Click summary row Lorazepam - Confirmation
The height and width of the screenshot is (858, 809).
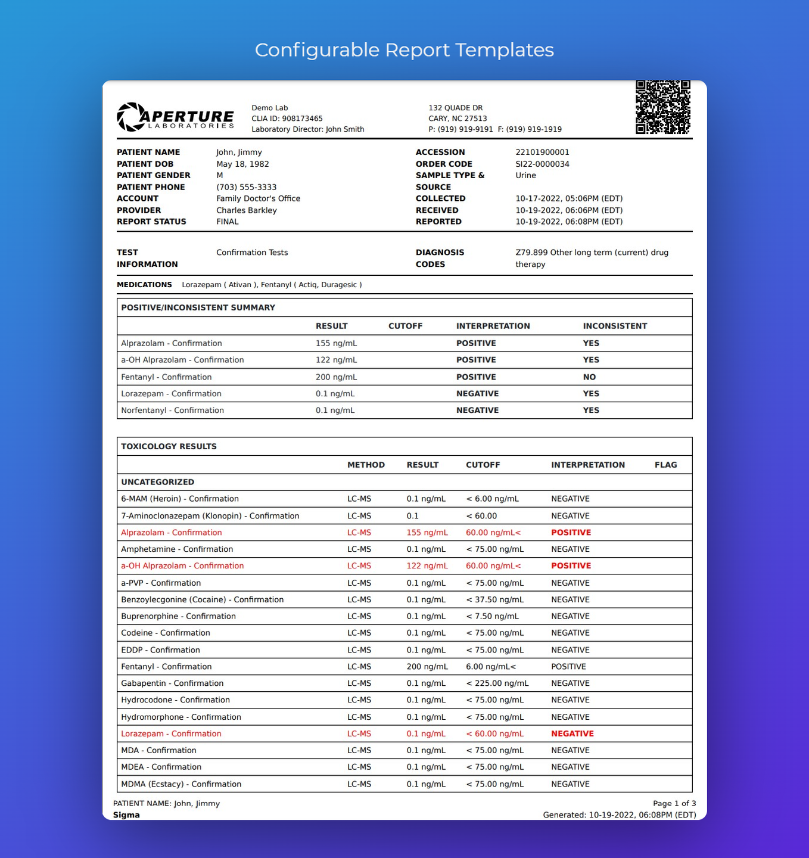tap(404, 394)
